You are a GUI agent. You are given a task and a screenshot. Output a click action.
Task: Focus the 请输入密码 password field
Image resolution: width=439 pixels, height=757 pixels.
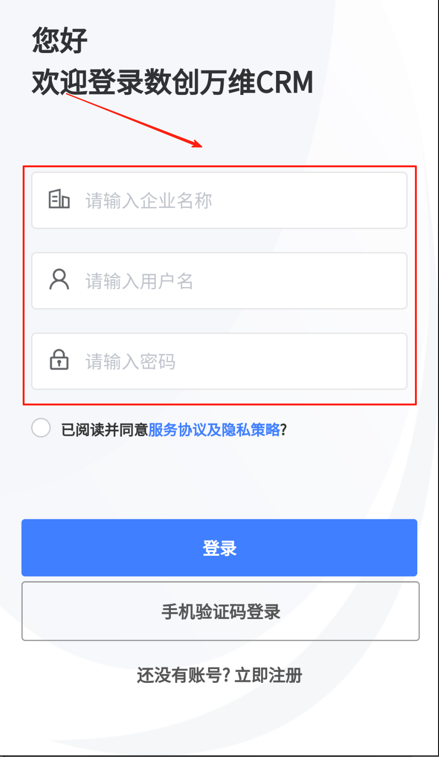point(245,361)
